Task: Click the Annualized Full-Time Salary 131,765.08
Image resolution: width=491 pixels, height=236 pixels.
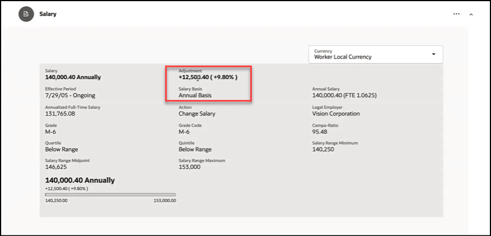Action: (60, 113)
